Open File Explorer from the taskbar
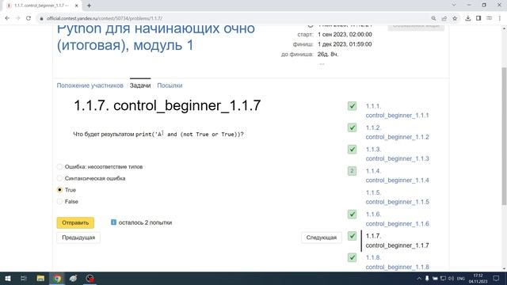Viewport: 507px width, 285px height. (x=40, y=278)
